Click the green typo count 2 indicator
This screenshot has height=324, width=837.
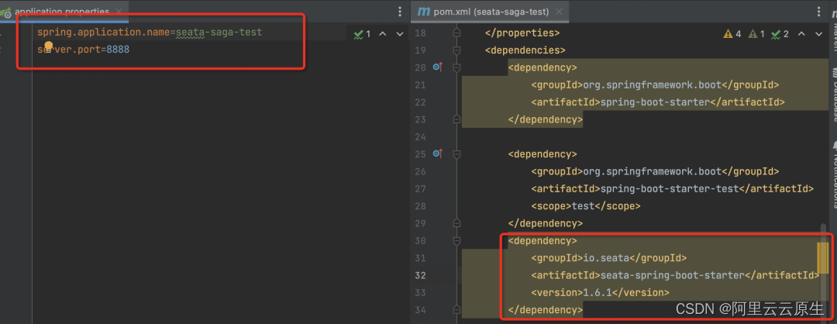780,34
